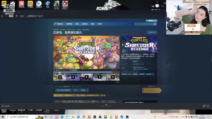Click 添加至您的愿望单 add to wishlist
The height and width of the screenshot is (119, 212).
tap(63, 90)
